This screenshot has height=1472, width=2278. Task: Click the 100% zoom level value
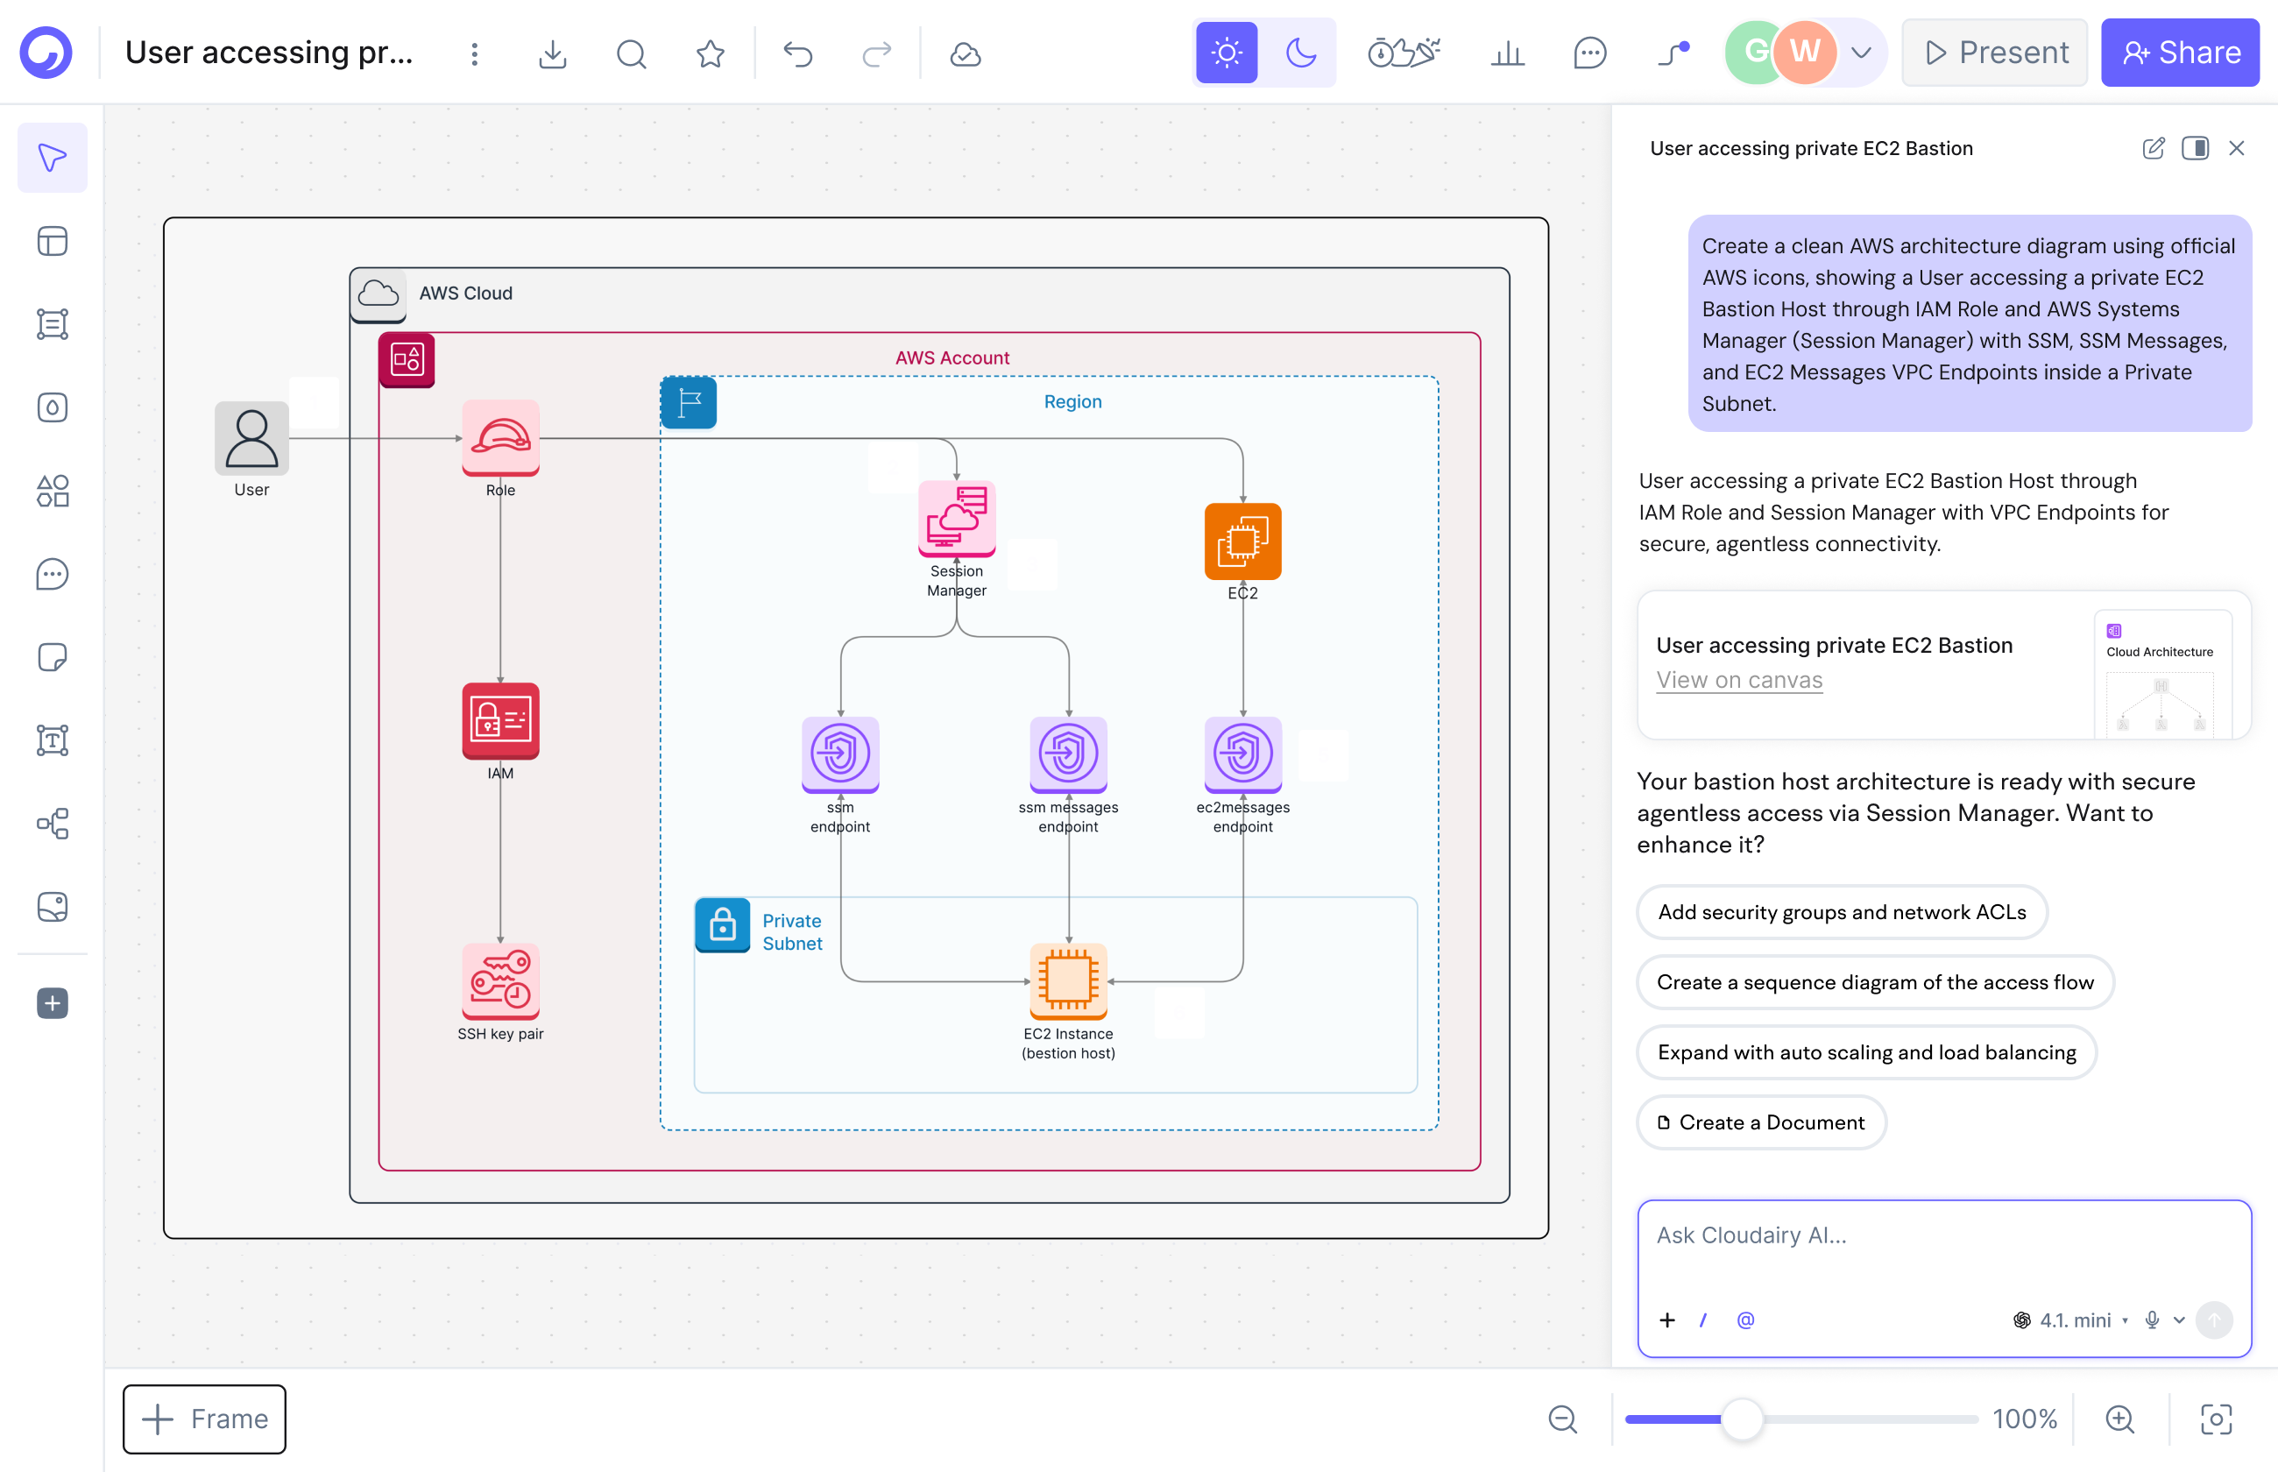tap(2024, 1419)
